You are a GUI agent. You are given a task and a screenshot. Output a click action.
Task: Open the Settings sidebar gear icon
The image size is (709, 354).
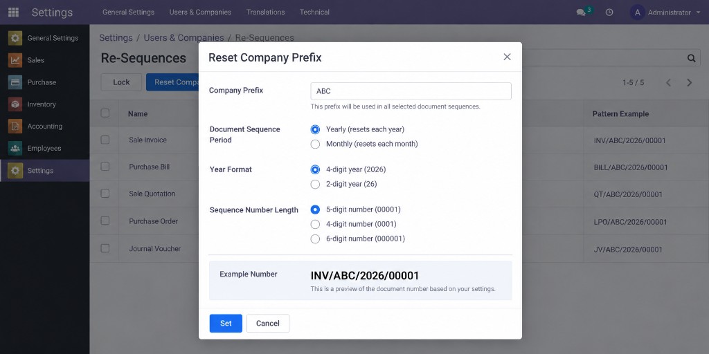pos(15,171)
